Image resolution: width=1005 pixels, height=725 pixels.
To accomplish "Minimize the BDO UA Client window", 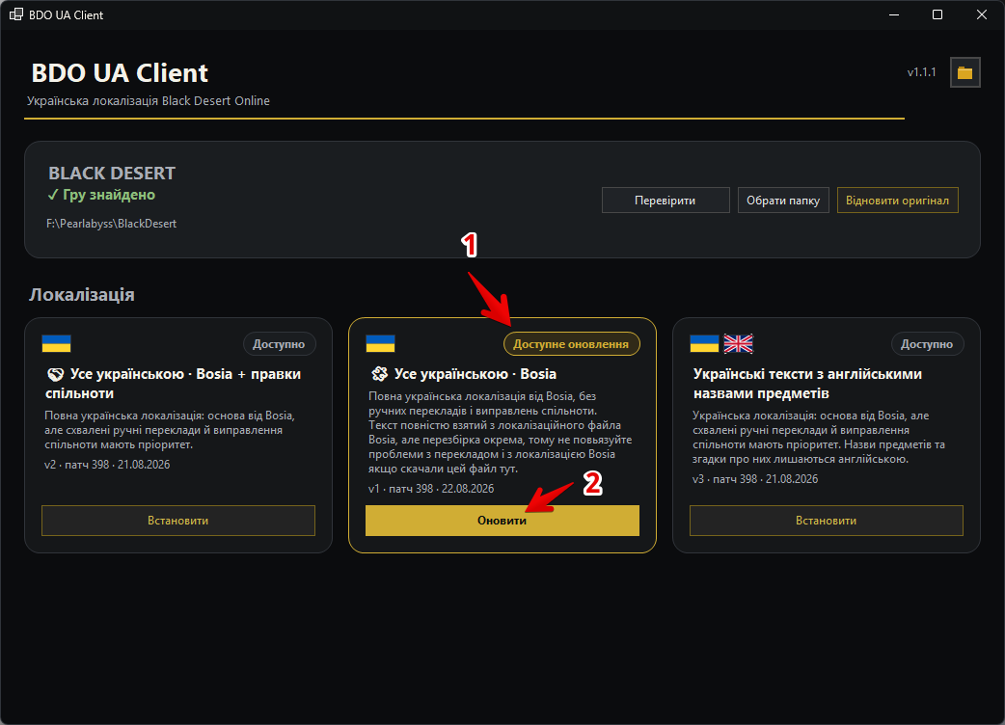I will coord(894,14).
